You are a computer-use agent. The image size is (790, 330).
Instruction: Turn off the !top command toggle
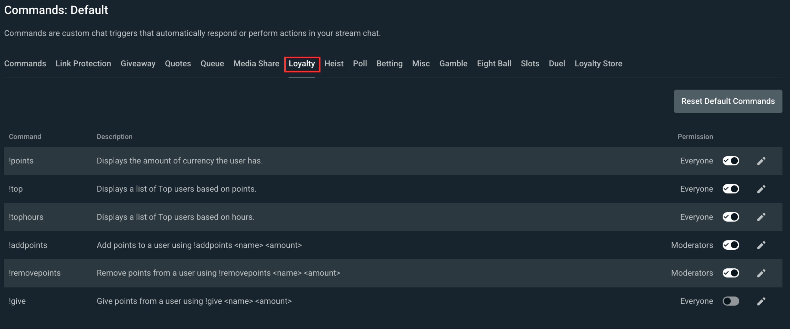click(x=731, y=189)
